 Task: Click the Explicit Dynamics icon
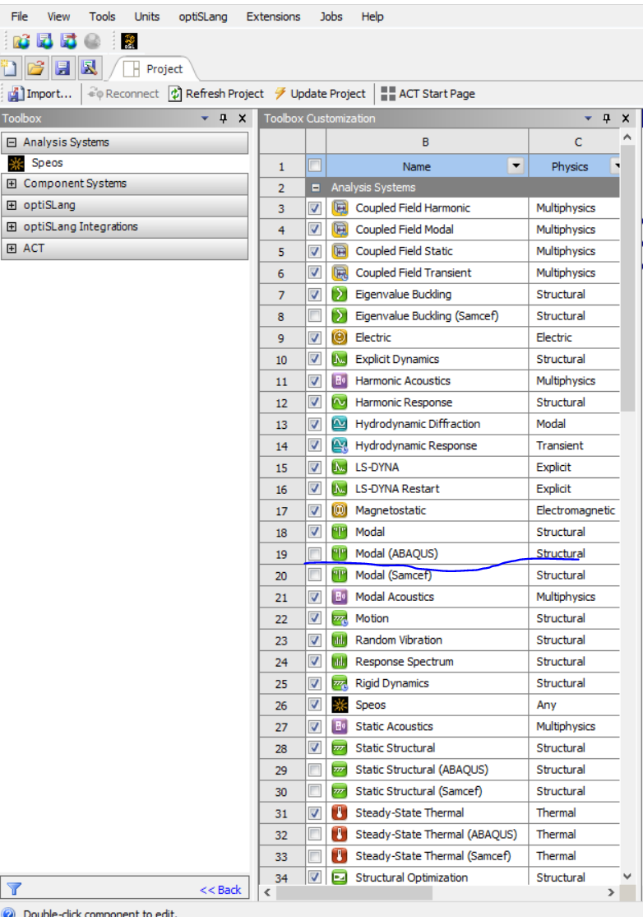pyautogui.click(x=340, y=359)
